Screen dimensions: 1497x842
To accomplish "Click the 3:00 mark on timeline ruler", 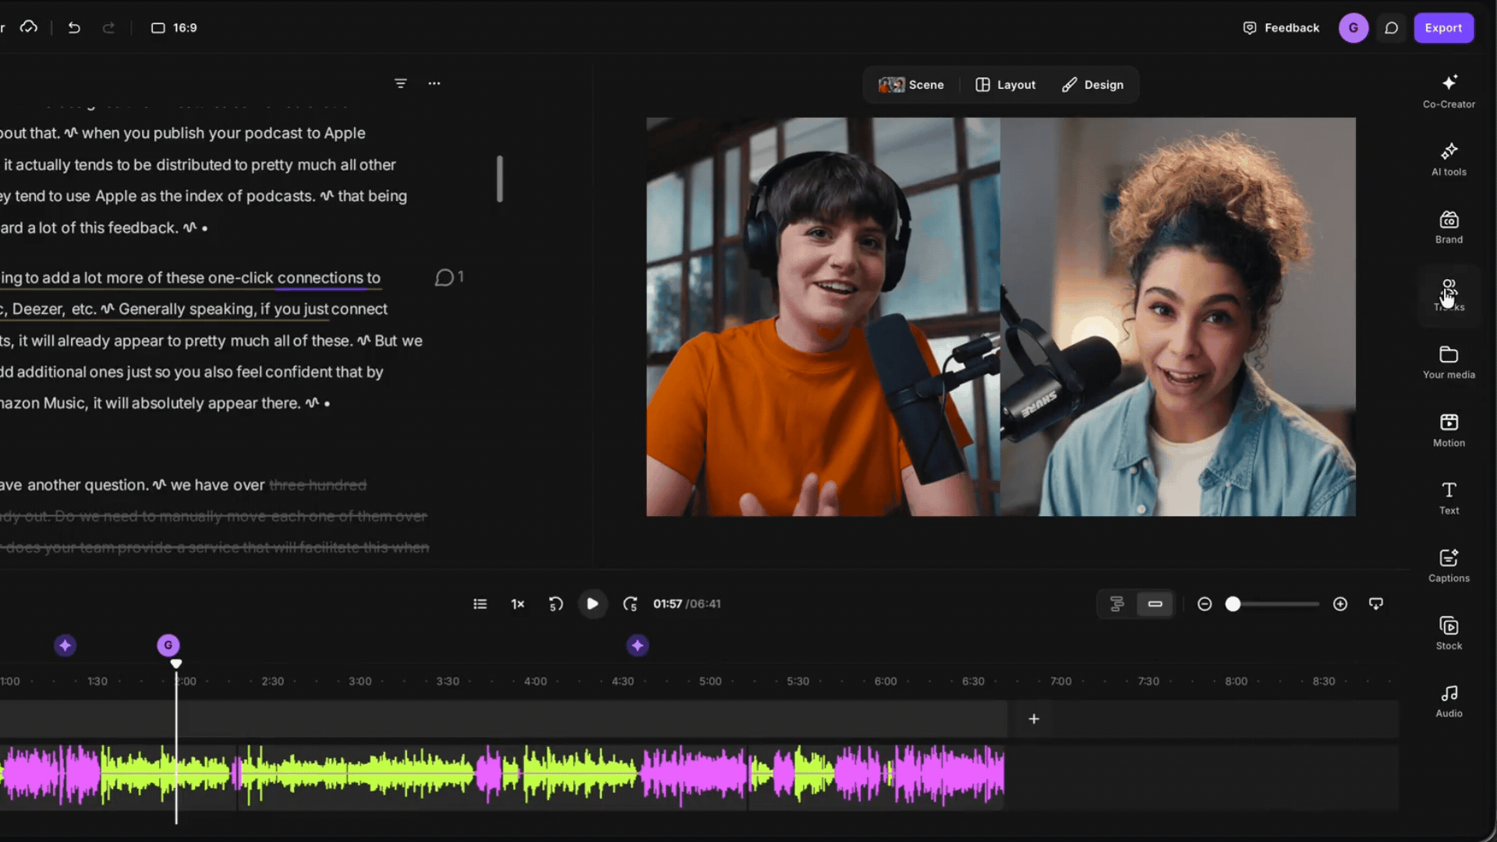I will 360,681.
